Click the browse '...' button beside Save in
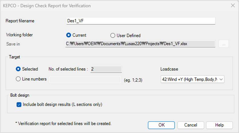Screen dimensions: 239x133 point(224,44)
